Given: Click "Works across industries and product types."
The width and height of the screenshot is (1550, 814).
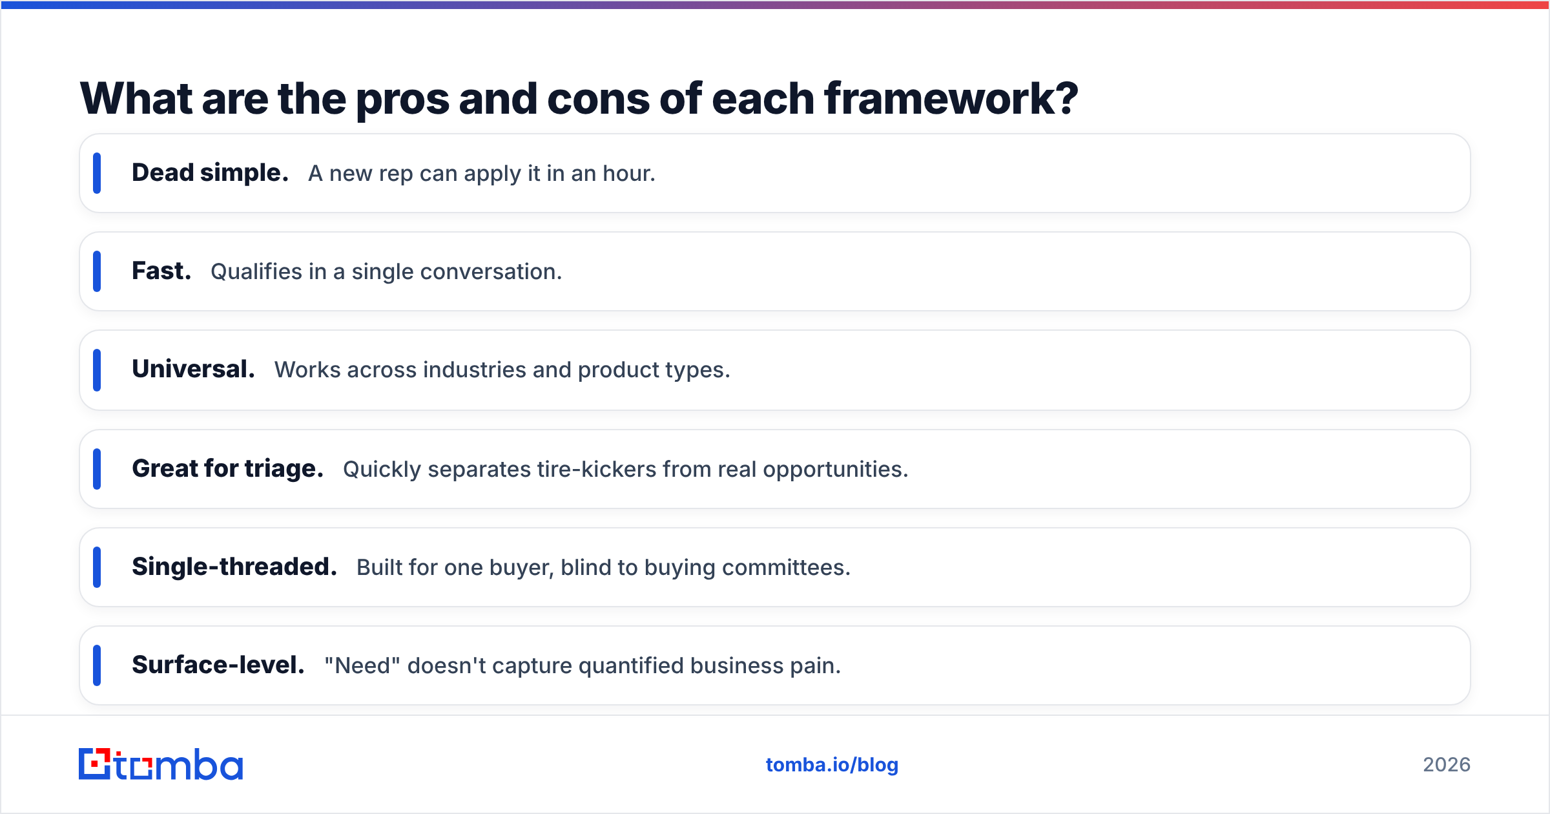Looking at the screenshot, I should tap(502, 370).
